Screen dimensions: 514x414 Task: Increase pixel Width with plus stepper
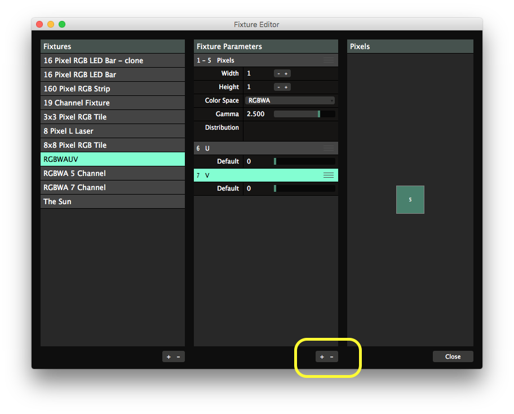coord(286,73)
